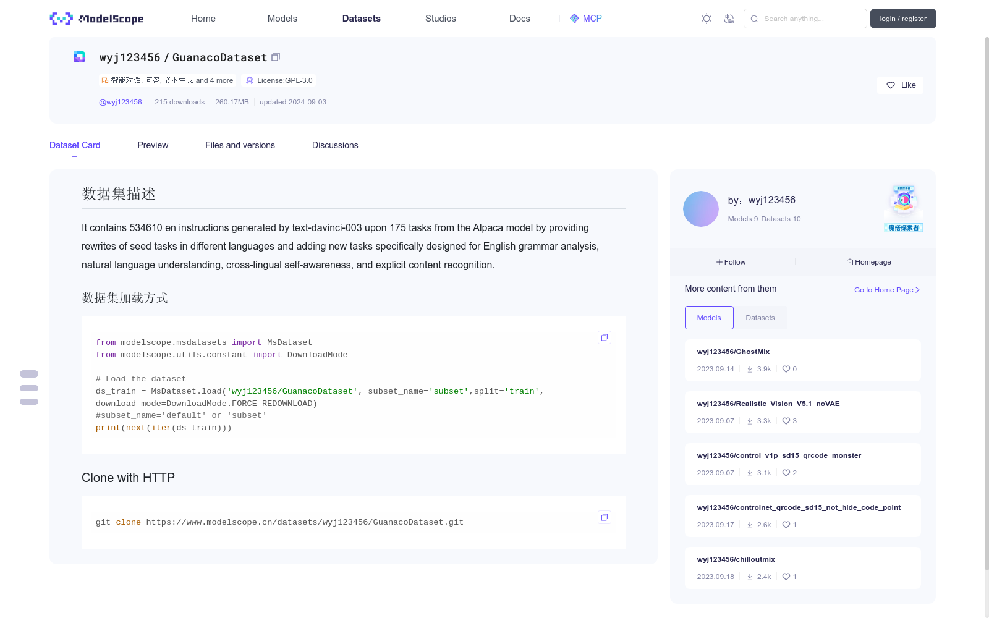Open the wyj123456/GhostMix model link

coord(733,352)
